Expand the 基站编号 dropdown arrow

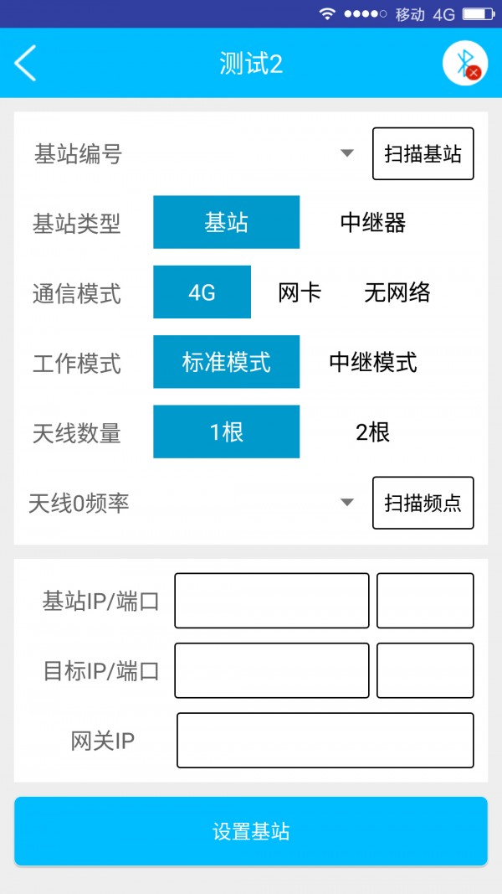point(347,154)
